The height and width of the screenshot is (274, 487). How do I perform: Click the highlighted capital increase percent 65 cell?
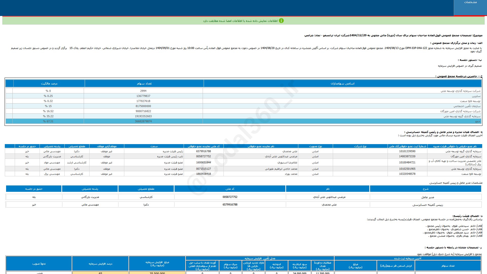click(100, 273)
